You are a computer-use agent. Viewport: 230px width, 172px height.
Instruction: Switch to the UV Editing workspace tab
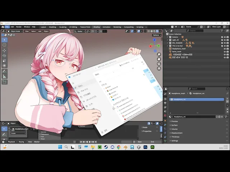point(73,27)
